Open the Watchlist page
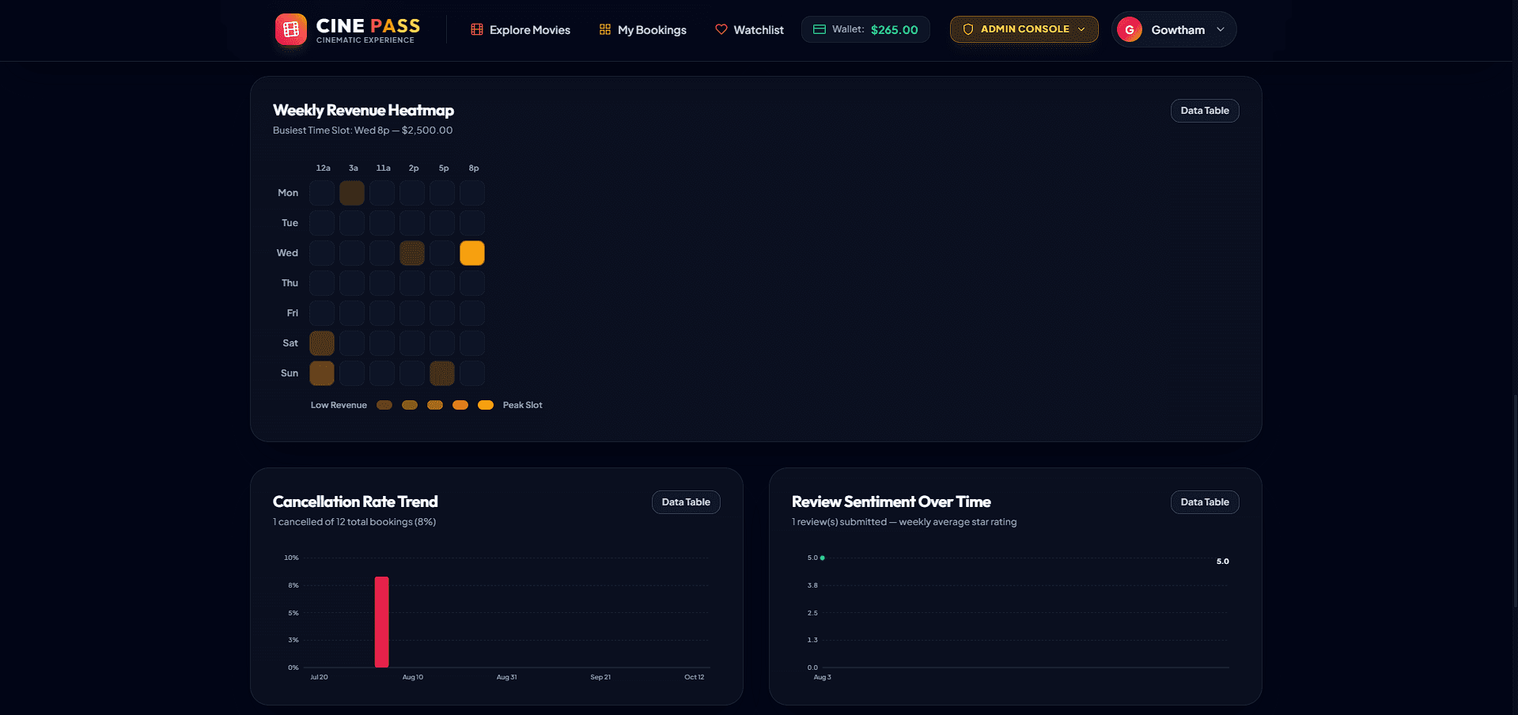 [749, 29]
